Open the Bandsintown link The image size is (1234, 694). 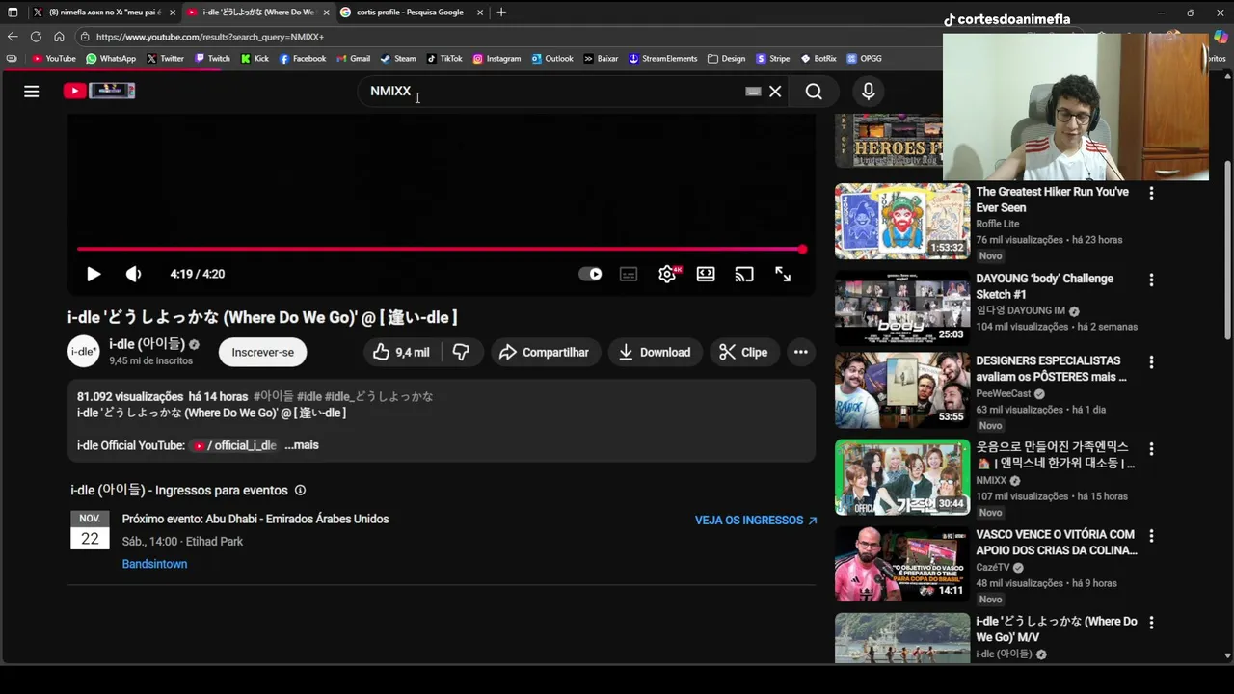click(154, 564)
